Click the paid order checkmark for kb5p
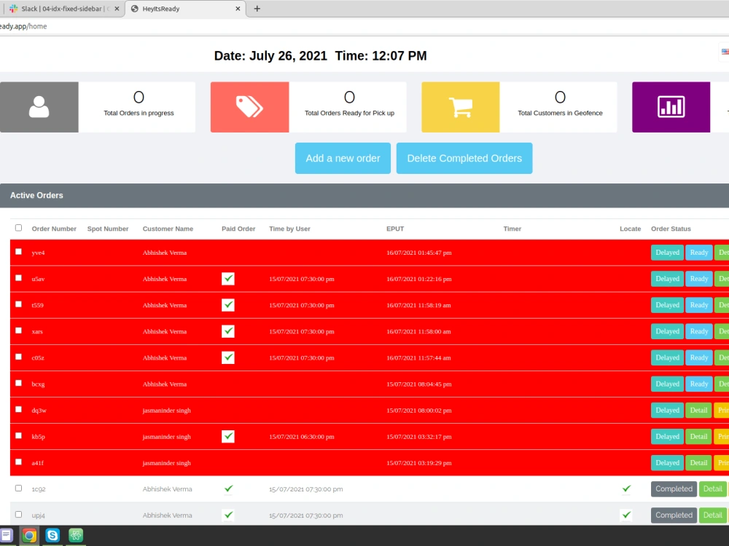 [227, 436]
